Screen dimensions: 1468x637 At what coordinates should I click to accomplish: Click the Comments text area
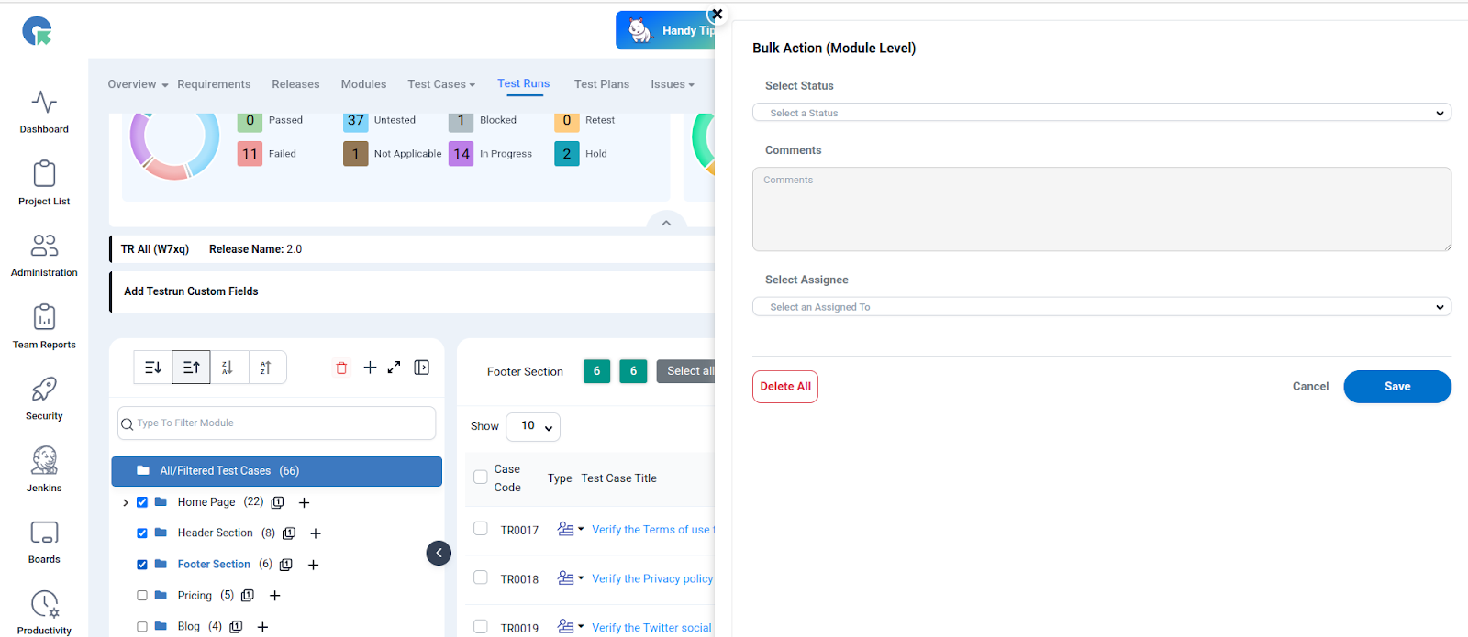coord(1102,209)
